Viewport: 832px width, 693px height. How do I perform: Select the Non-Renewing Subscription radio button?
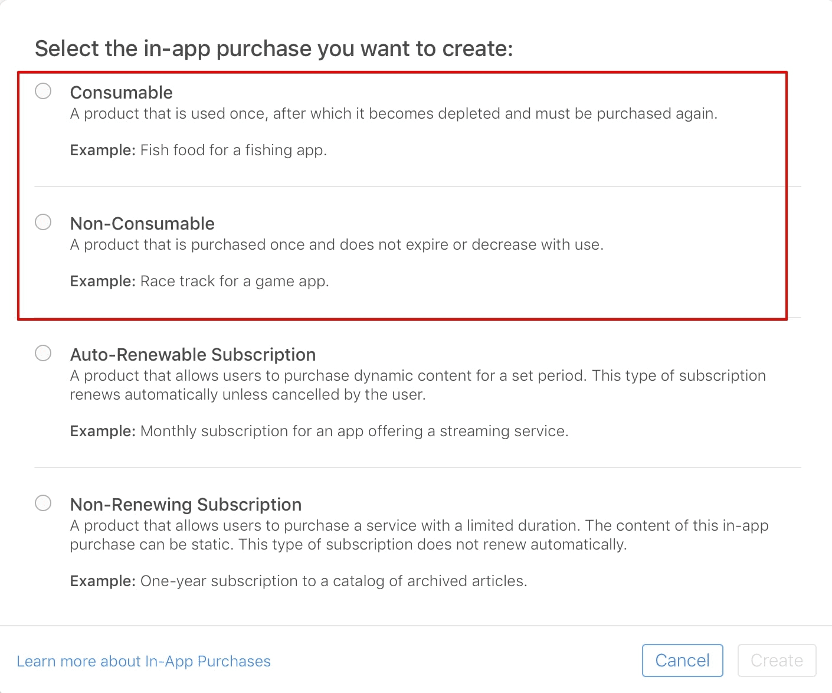pyautogui.click(x=42, y=503)
